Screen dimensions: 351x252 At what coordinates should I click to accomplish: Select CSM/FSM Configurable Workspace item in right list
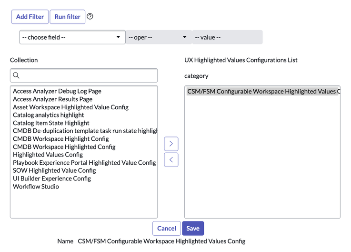pyautogui.click(x=262, y=91)
